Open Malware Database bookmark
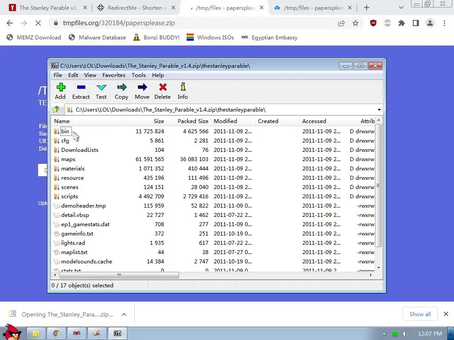Image resolution: width=454 pixels, height=340 pixels. click(97, 37)
